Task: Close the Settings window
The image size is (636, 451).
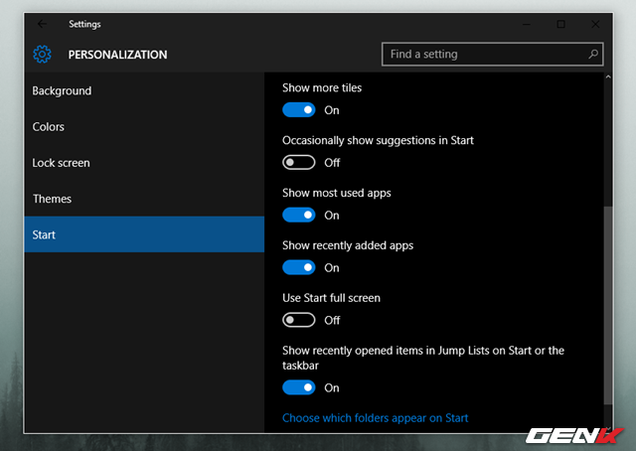Action: pos(595,24)
